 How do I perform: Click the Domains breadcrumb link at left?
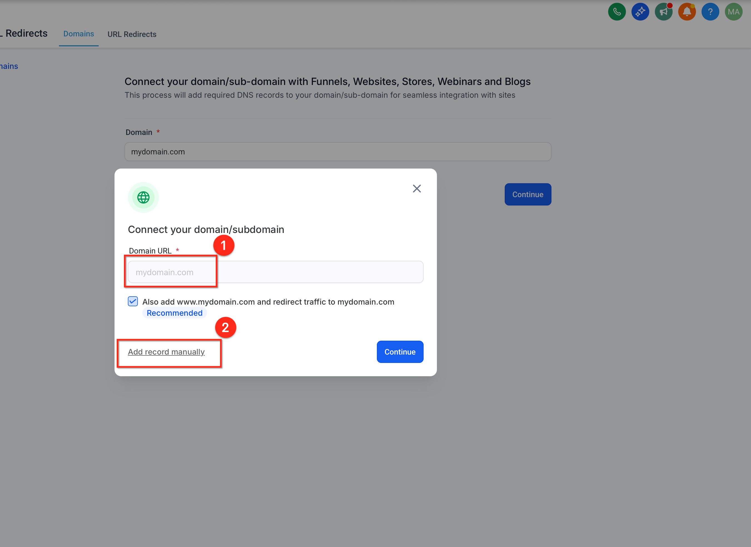[x=9, y=66]
